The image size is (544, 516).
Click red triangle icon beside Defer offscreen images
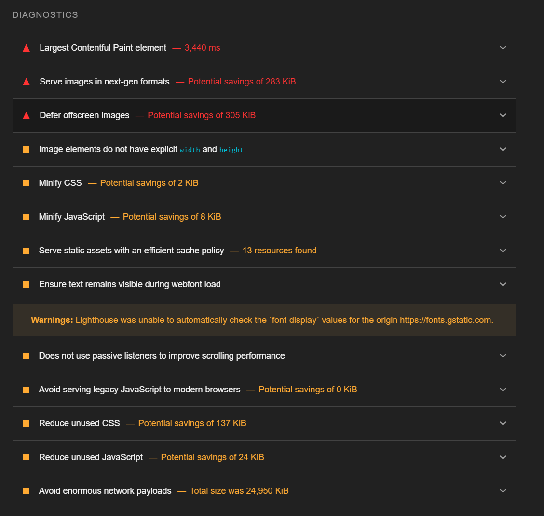27,116
